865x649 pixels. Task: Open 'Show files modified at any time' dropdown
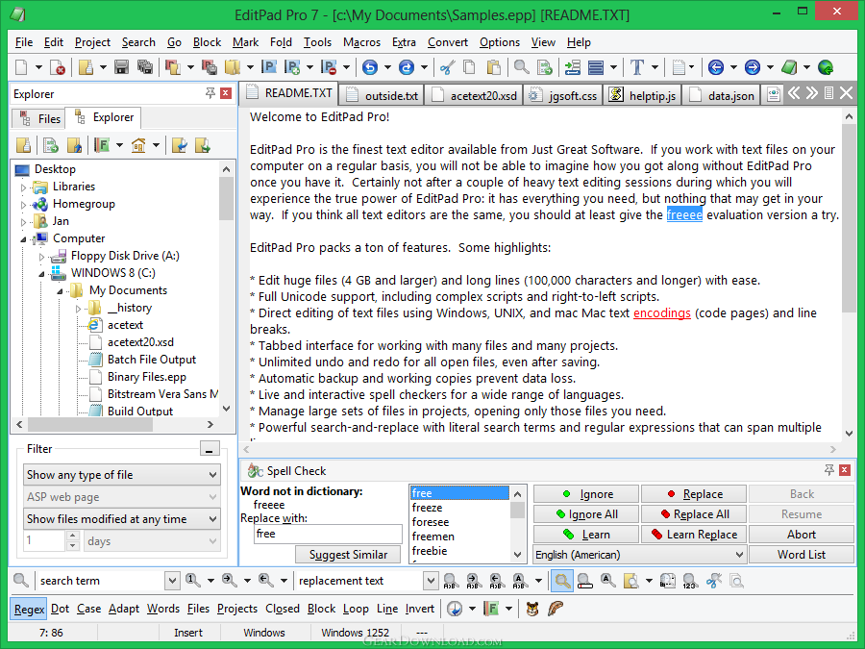[x=122, y=519]
